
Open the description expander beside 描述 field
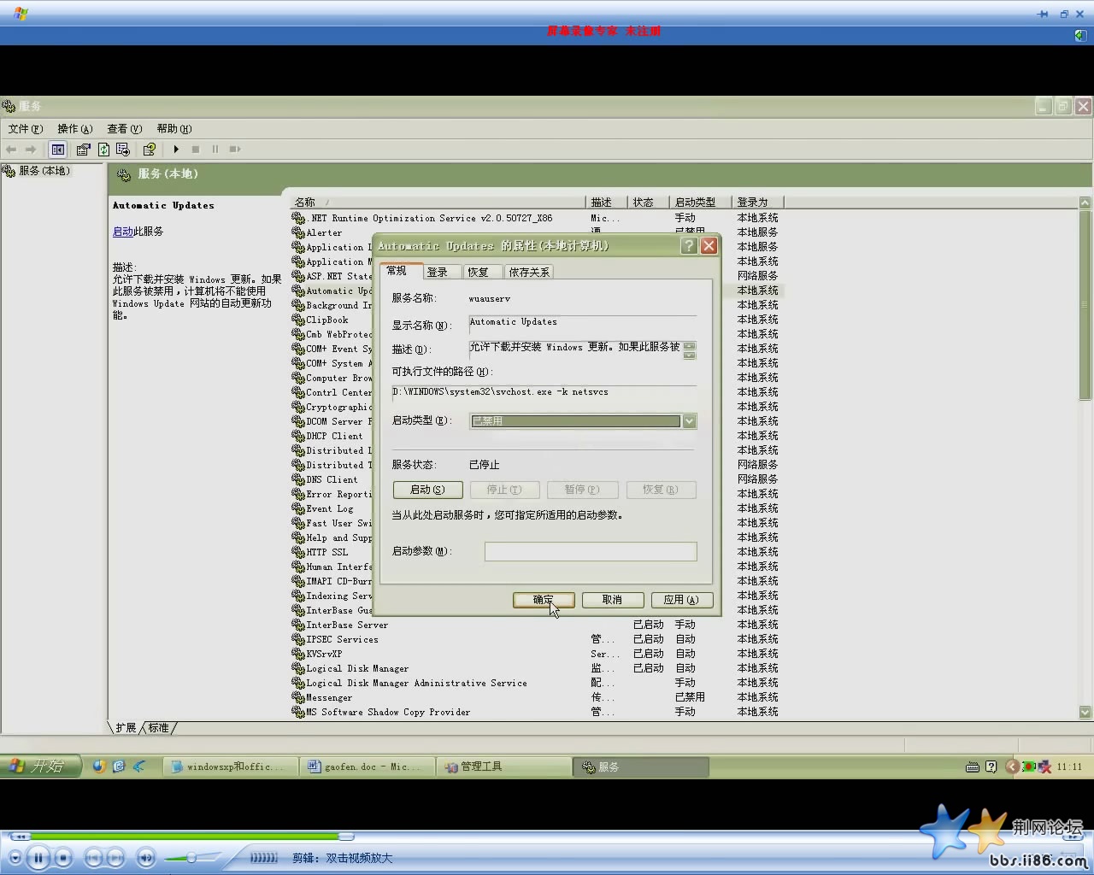690,349
